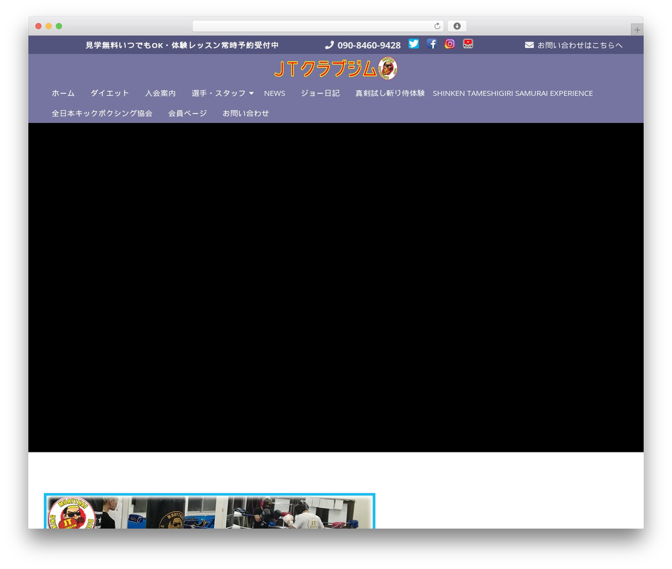This screenshot has height=569, width=672.
Task: Open the ダイエット menu item
Action: (x=110, y=93)
